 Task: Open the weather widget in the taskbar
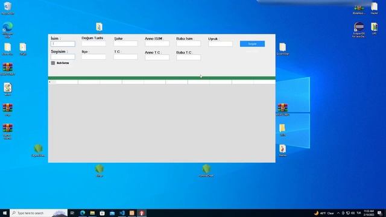324,213
